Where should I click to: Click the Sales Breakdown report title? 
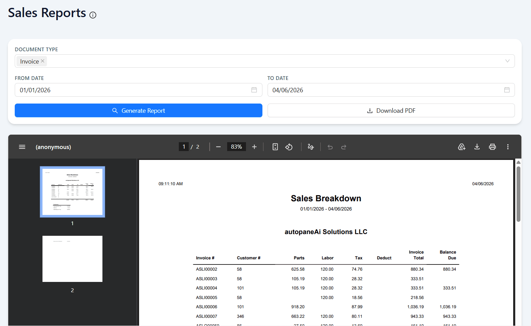tap(326, 199)
